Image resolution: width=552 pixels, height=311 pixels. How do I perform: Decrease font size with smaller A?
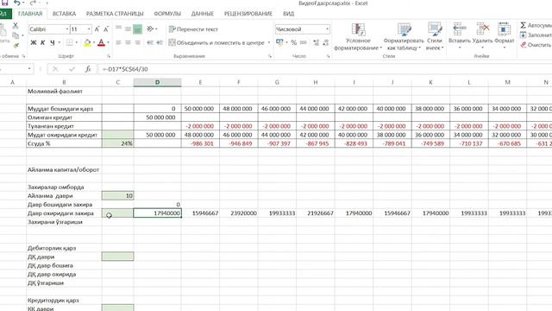pos(106,29)
